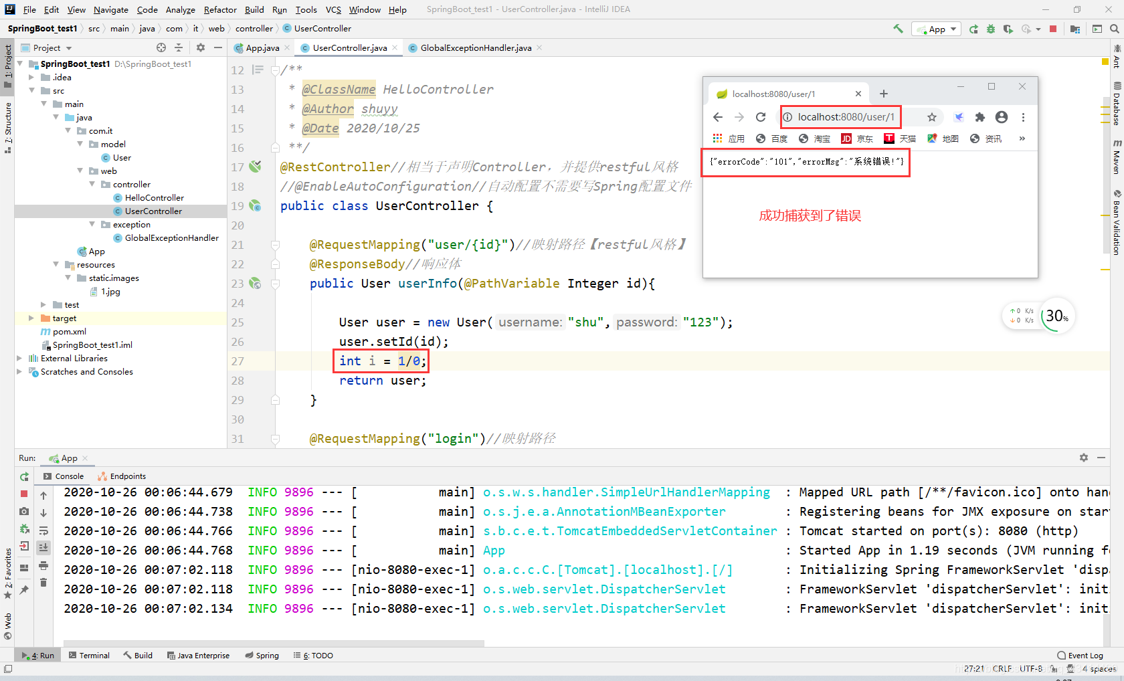Image resolution: width=1124 pixels, height=681 pixels.
Task: Hide the Project panel with minus icon
Action: pos(218,47)
